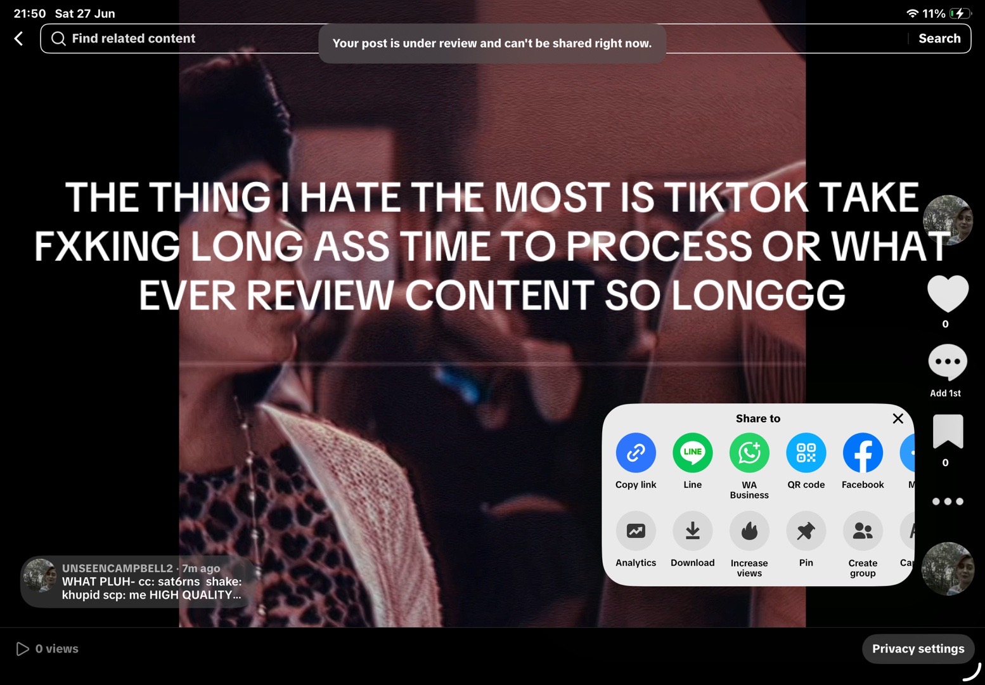The image size is (985, 685).
Task: Save the video with the bookmark icon
Action: click(x=948, y=431)
